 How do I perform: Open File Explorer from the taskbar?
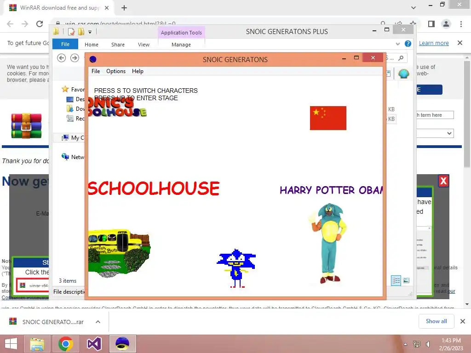[x=37, y=344]
